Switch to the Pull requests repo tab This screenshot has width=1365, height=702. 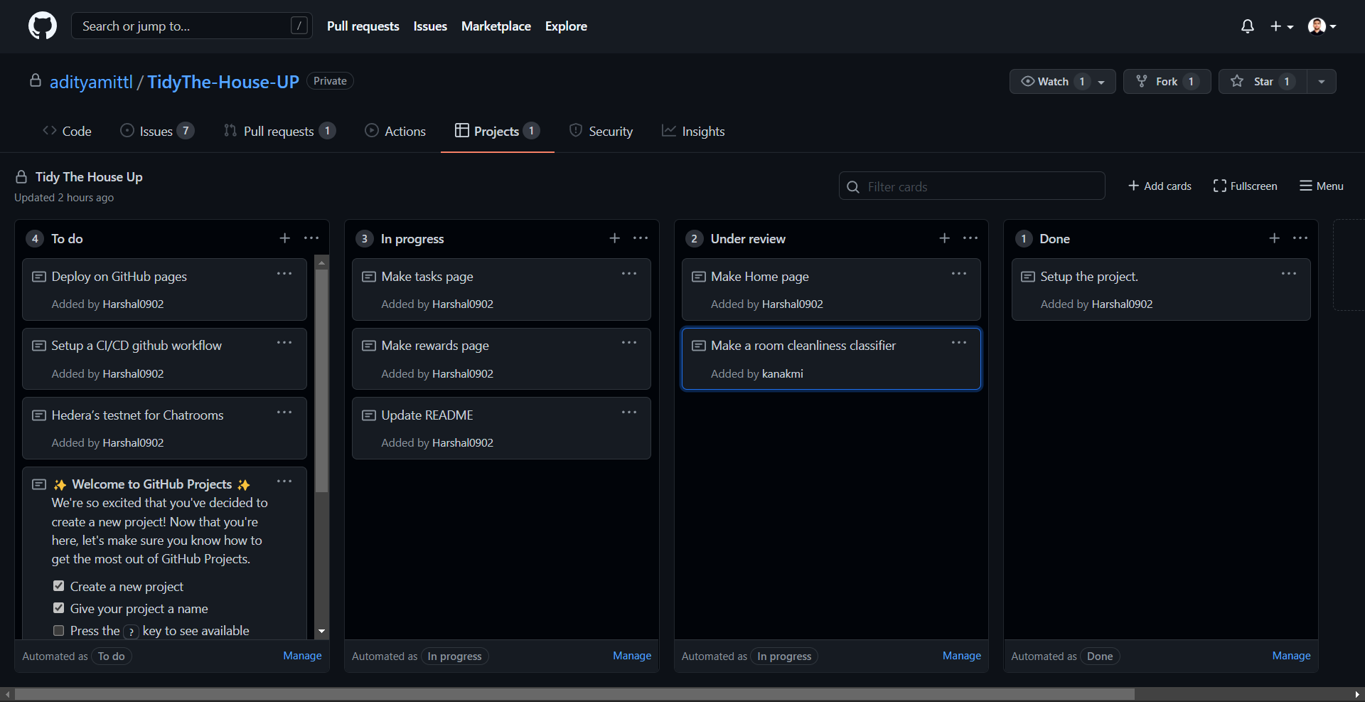coord(279,131)
